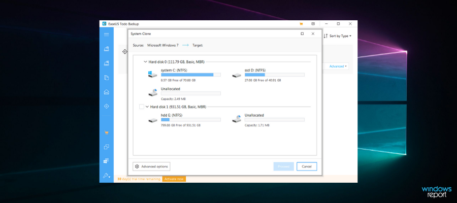Click the system C: usage bar
The height and width of the screenshot is (203, 457).
tap(190, 75)
